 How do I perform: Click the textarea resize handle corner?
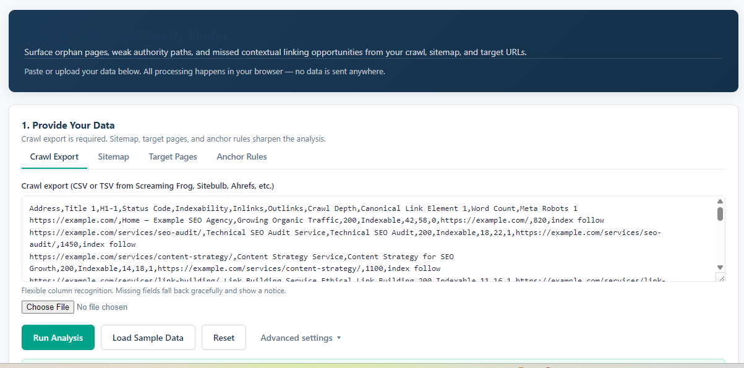720,277
